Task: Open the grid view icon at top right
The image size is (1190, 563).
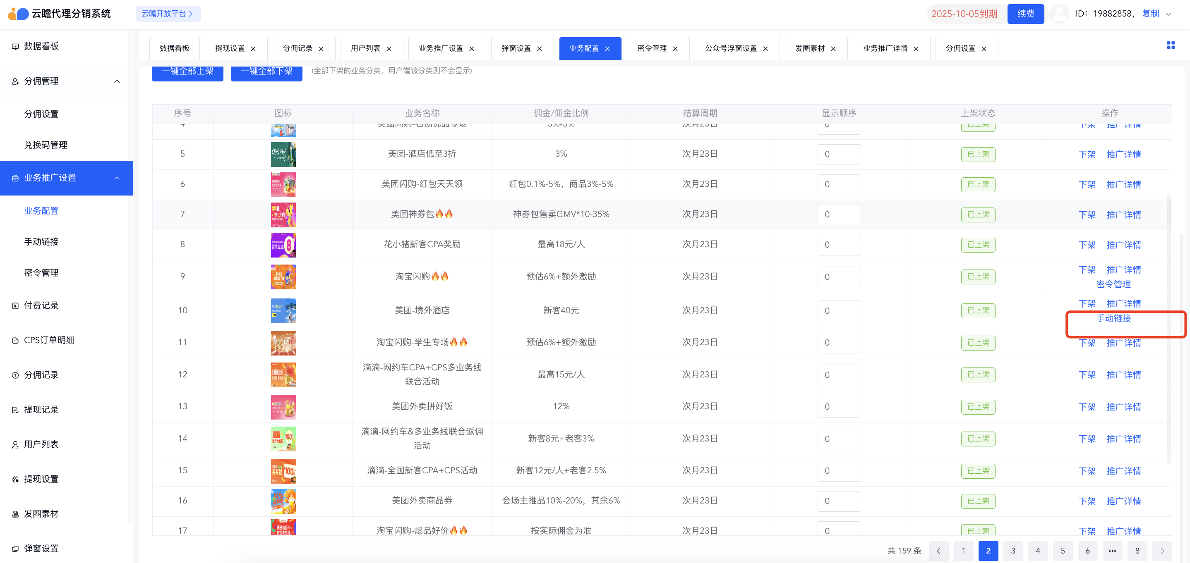Action: click(1170, 45)
